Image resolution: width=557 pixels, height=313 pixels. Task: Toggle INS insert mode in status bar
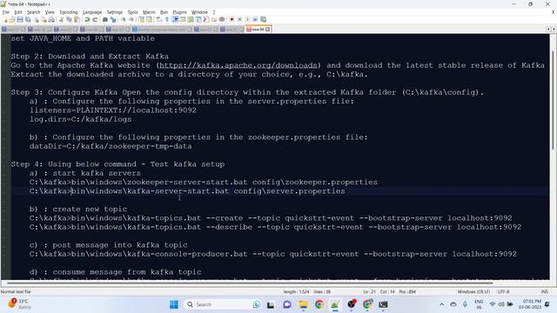pyautogui.click(x=545, y=292)
